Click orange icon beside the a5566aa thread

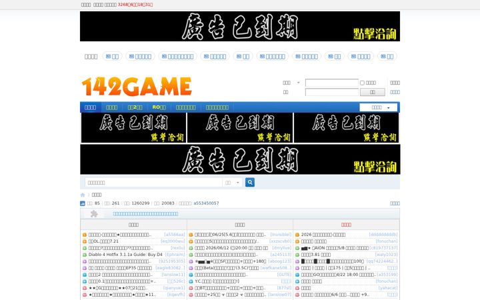[x=85, y=235]
